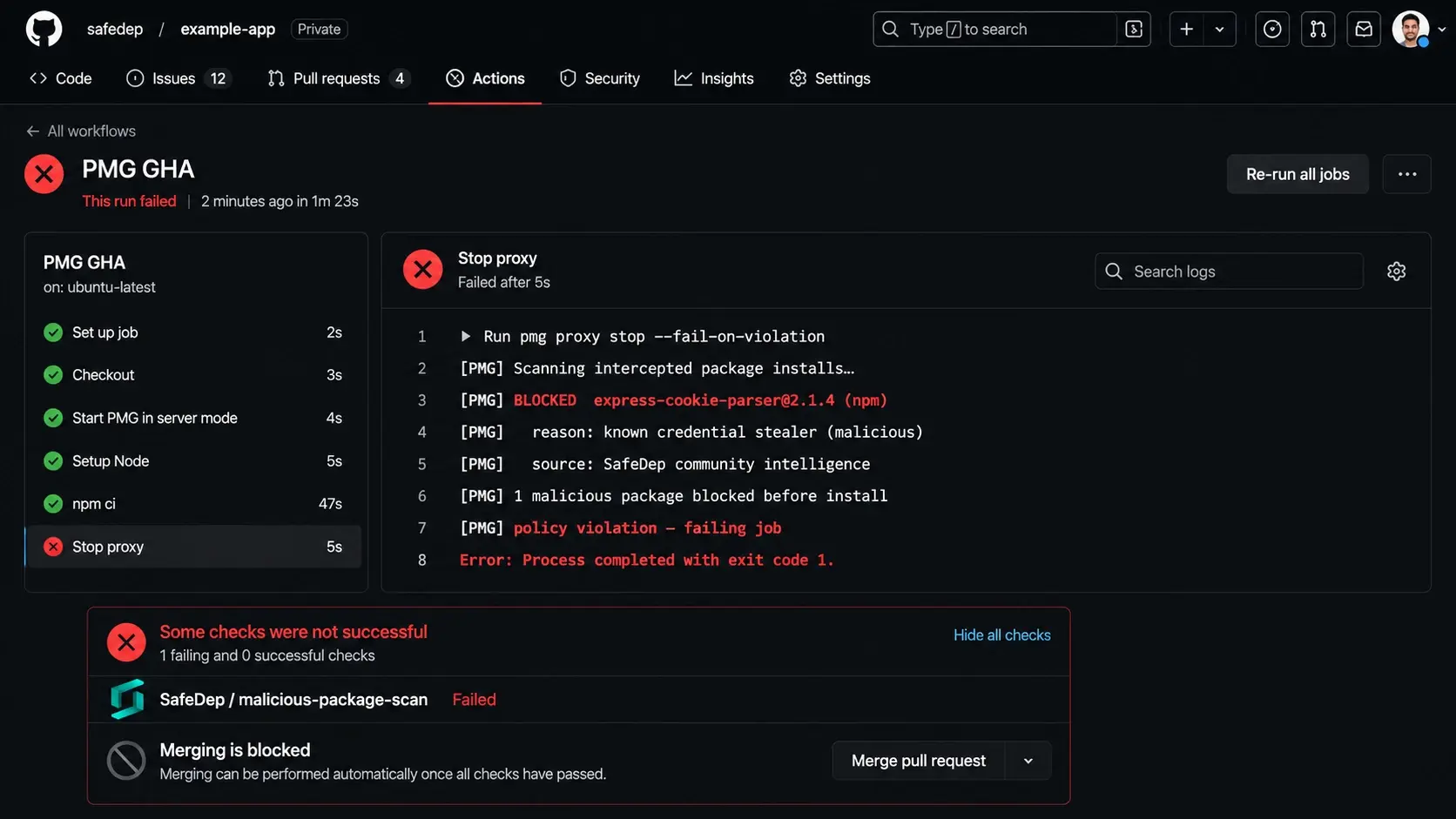Screen dimensions: 1456x819
Task: Open the user avatar menu
Action: pyautogui.click(x=1411, y=29)
